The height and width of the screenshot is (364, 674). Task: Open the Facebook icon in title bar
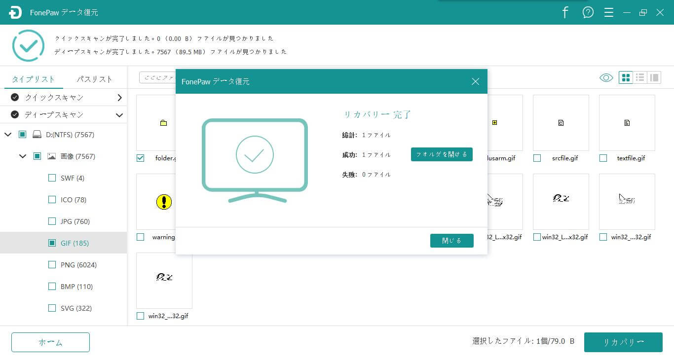pos(565,12)
